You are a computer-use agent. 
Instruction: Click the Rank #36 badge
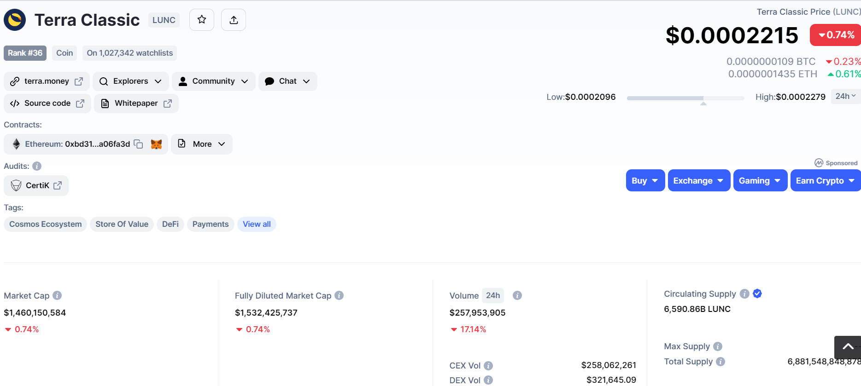(25, 53)
